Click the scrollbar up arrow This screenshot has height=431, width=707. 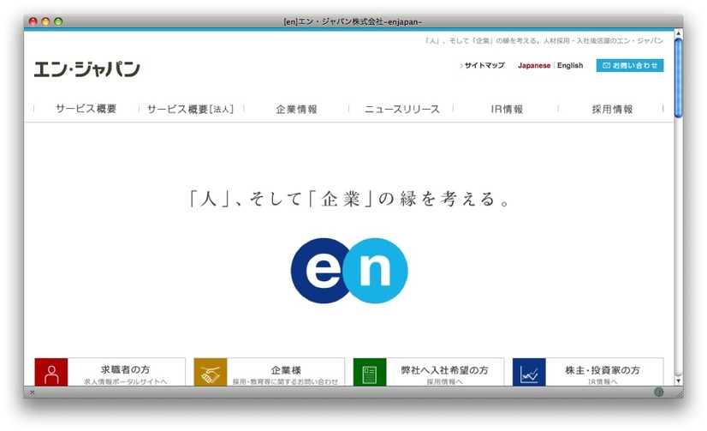[x=678, y=34]
